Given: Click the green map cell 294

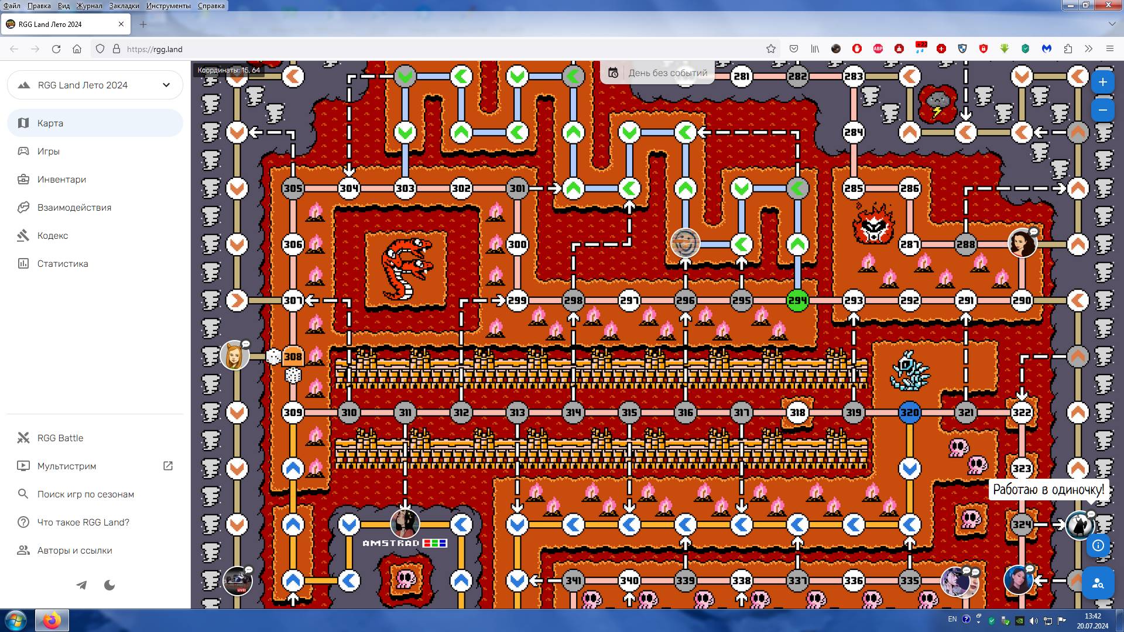Looking at the screenshot, I should pos(797,300).
